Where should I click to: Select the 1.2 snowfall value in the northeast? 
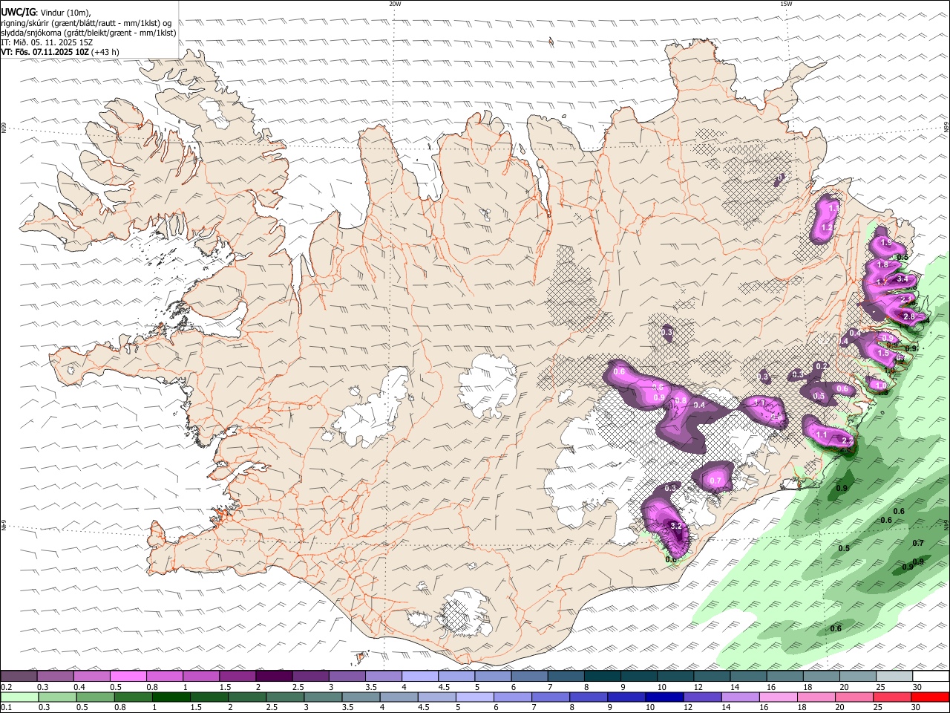tap(828, 227)
